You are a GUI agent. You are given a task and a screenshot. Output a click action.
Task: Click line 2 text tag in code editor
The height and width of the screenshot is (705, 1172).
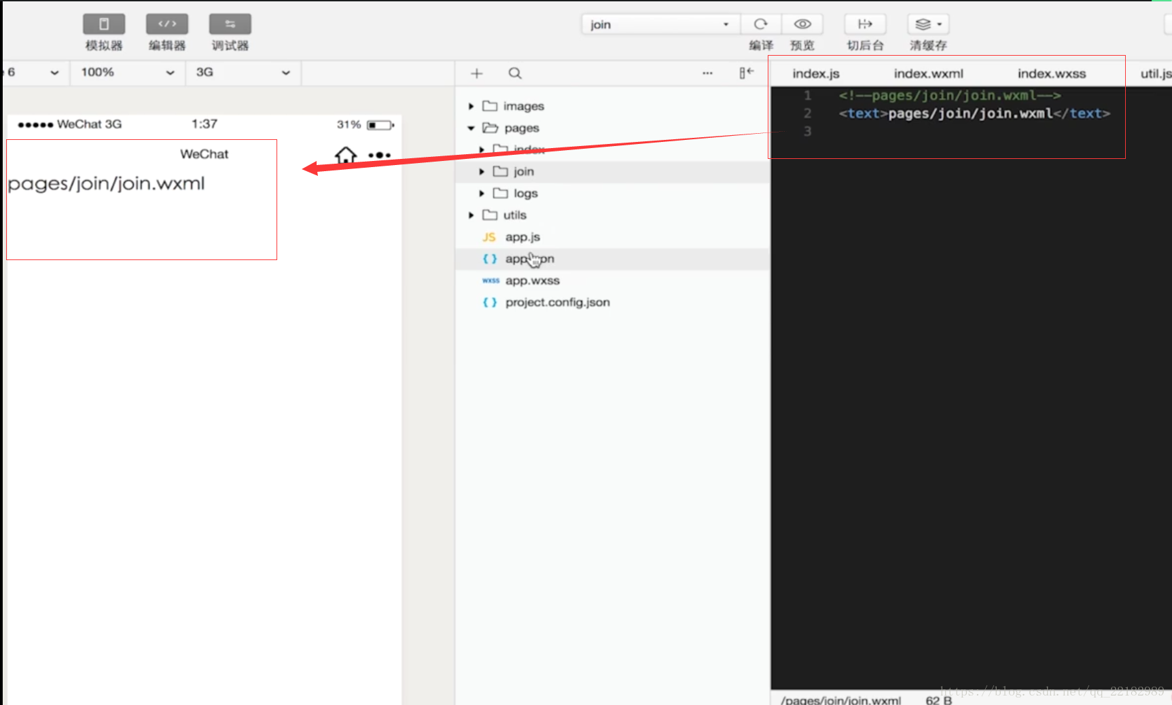(974, 113)
